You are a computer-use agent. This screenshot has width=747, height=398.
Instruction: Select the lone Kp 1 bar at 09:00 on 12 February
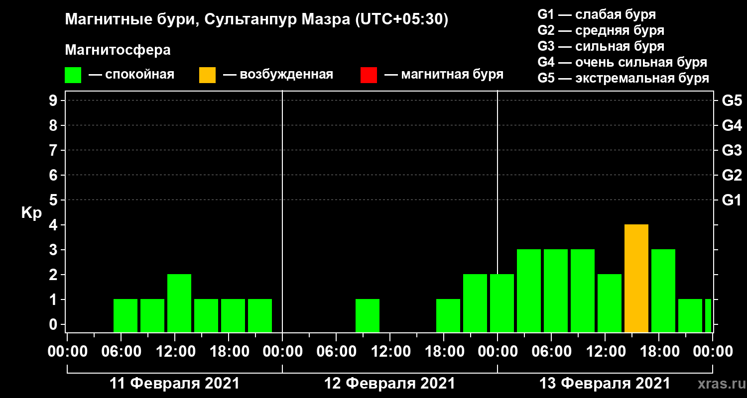point(368,315)
